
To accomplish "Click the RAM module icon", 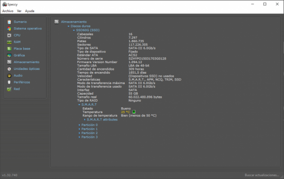I will [x=9, y=42].
